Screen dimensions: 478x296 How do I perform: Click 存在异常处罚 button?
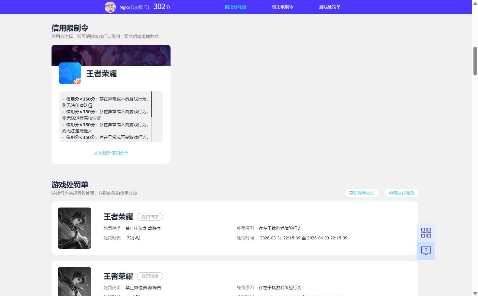point(362,193)
